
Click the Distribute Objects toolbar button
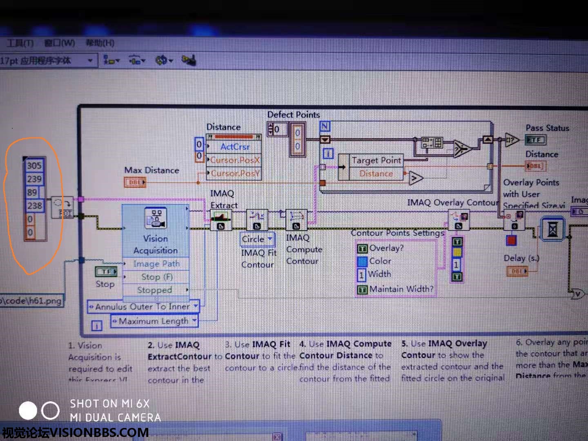(x=137, y=60)
